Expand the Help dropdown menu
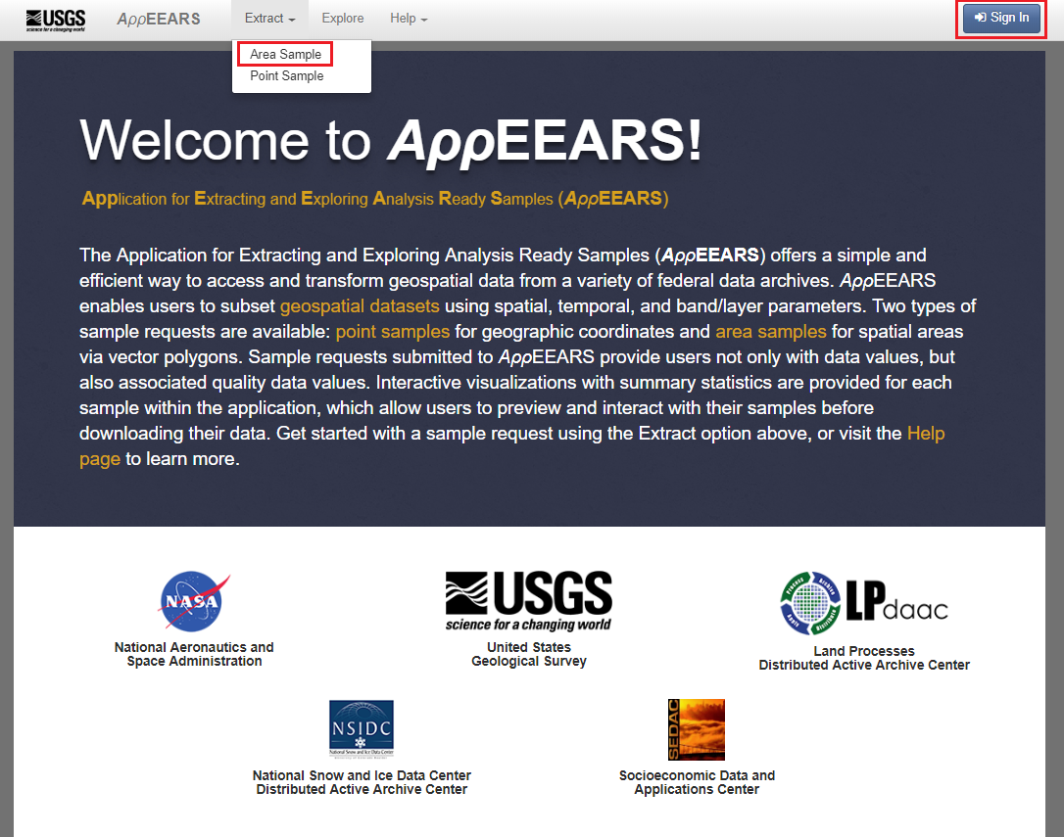The height and width of the screenshot is (837, 1064). click(409, 19)
